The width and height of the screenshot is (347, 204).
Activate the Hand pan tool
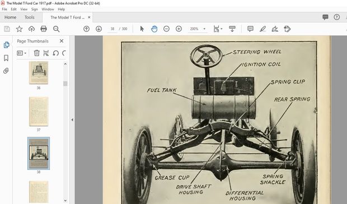coord(154,29)
